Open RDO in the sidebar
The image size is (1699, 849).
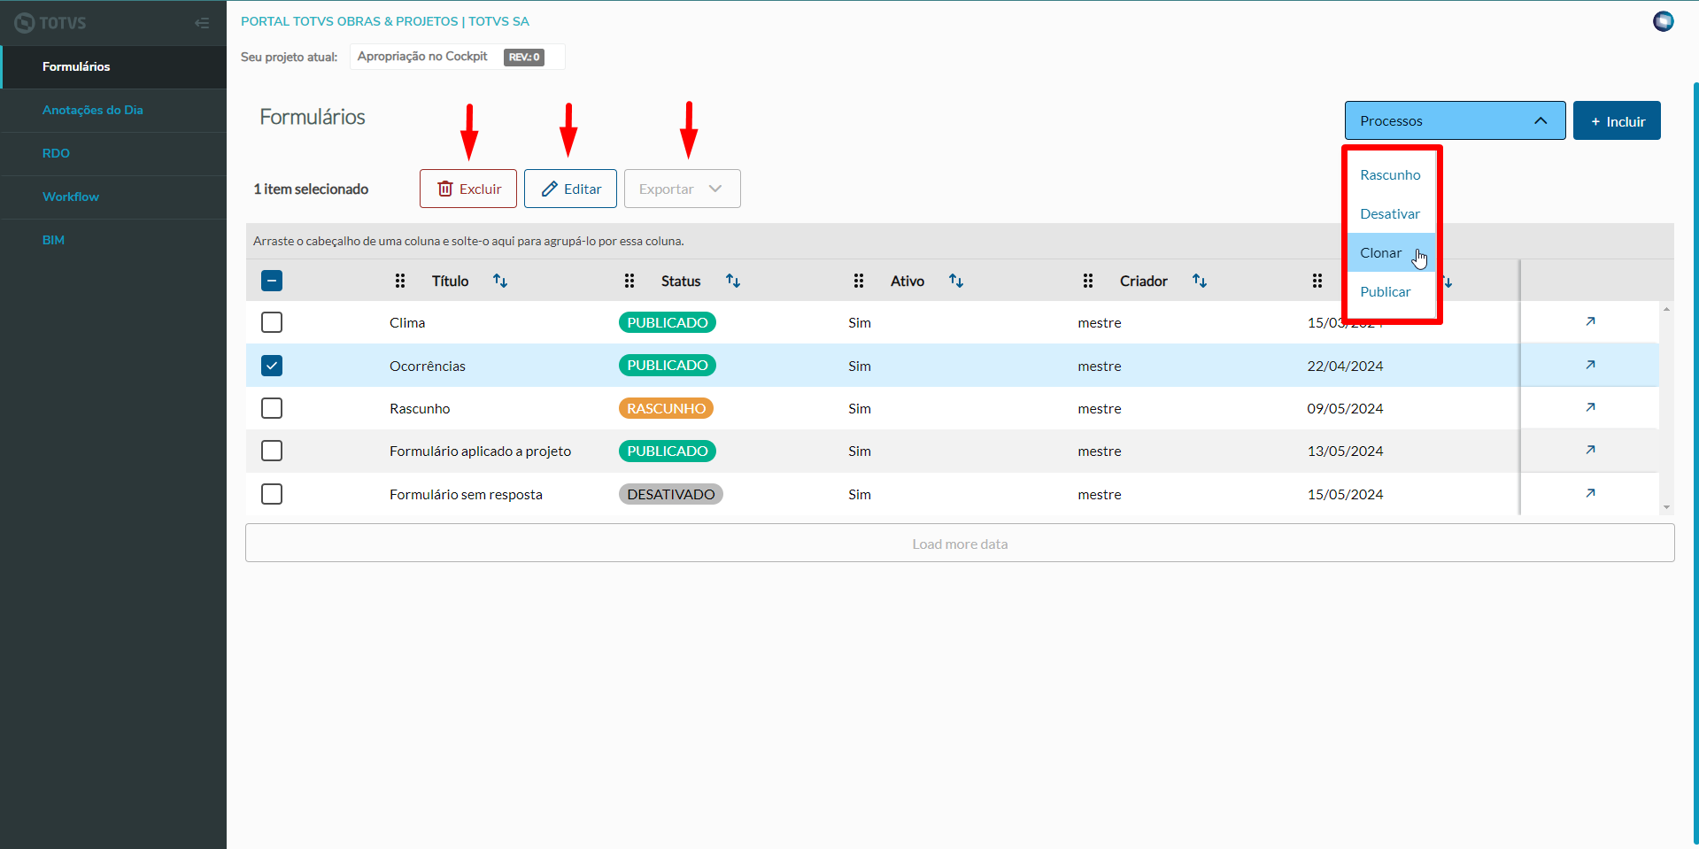click(x=113, y=153)
